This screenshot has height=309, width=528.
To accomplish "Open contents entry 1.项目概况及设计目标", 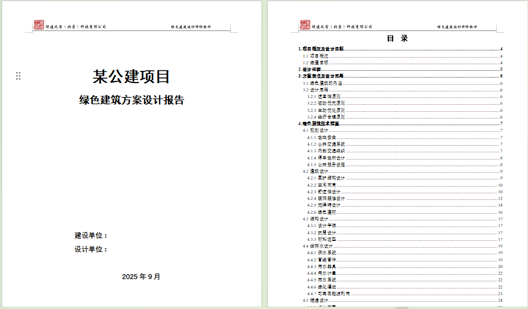I will [x=400, y=49].
